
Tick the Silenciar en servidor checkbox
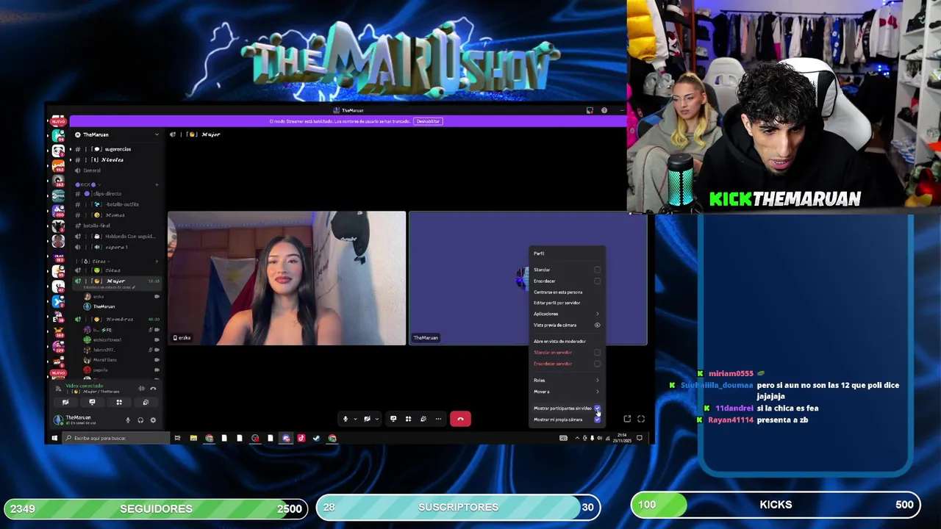click(x=597, y=353)
